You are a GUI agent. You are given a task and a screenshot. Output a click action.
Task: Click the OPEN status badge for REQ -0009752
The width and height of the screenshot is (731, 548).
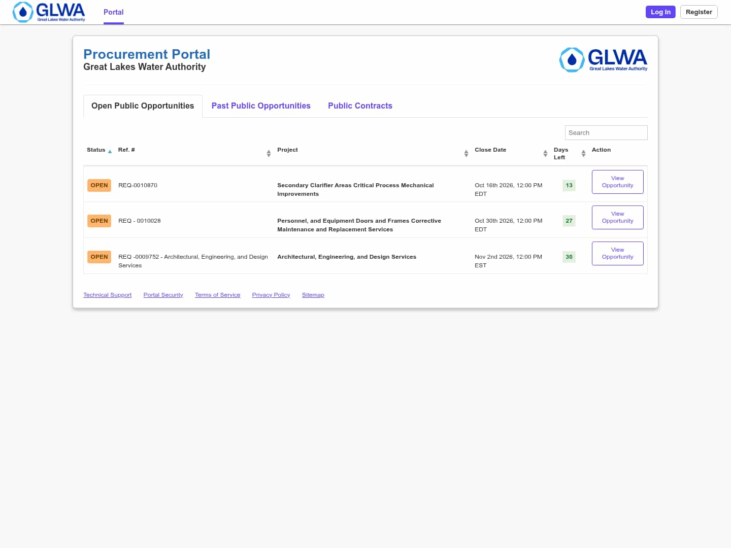pos(99,257)
